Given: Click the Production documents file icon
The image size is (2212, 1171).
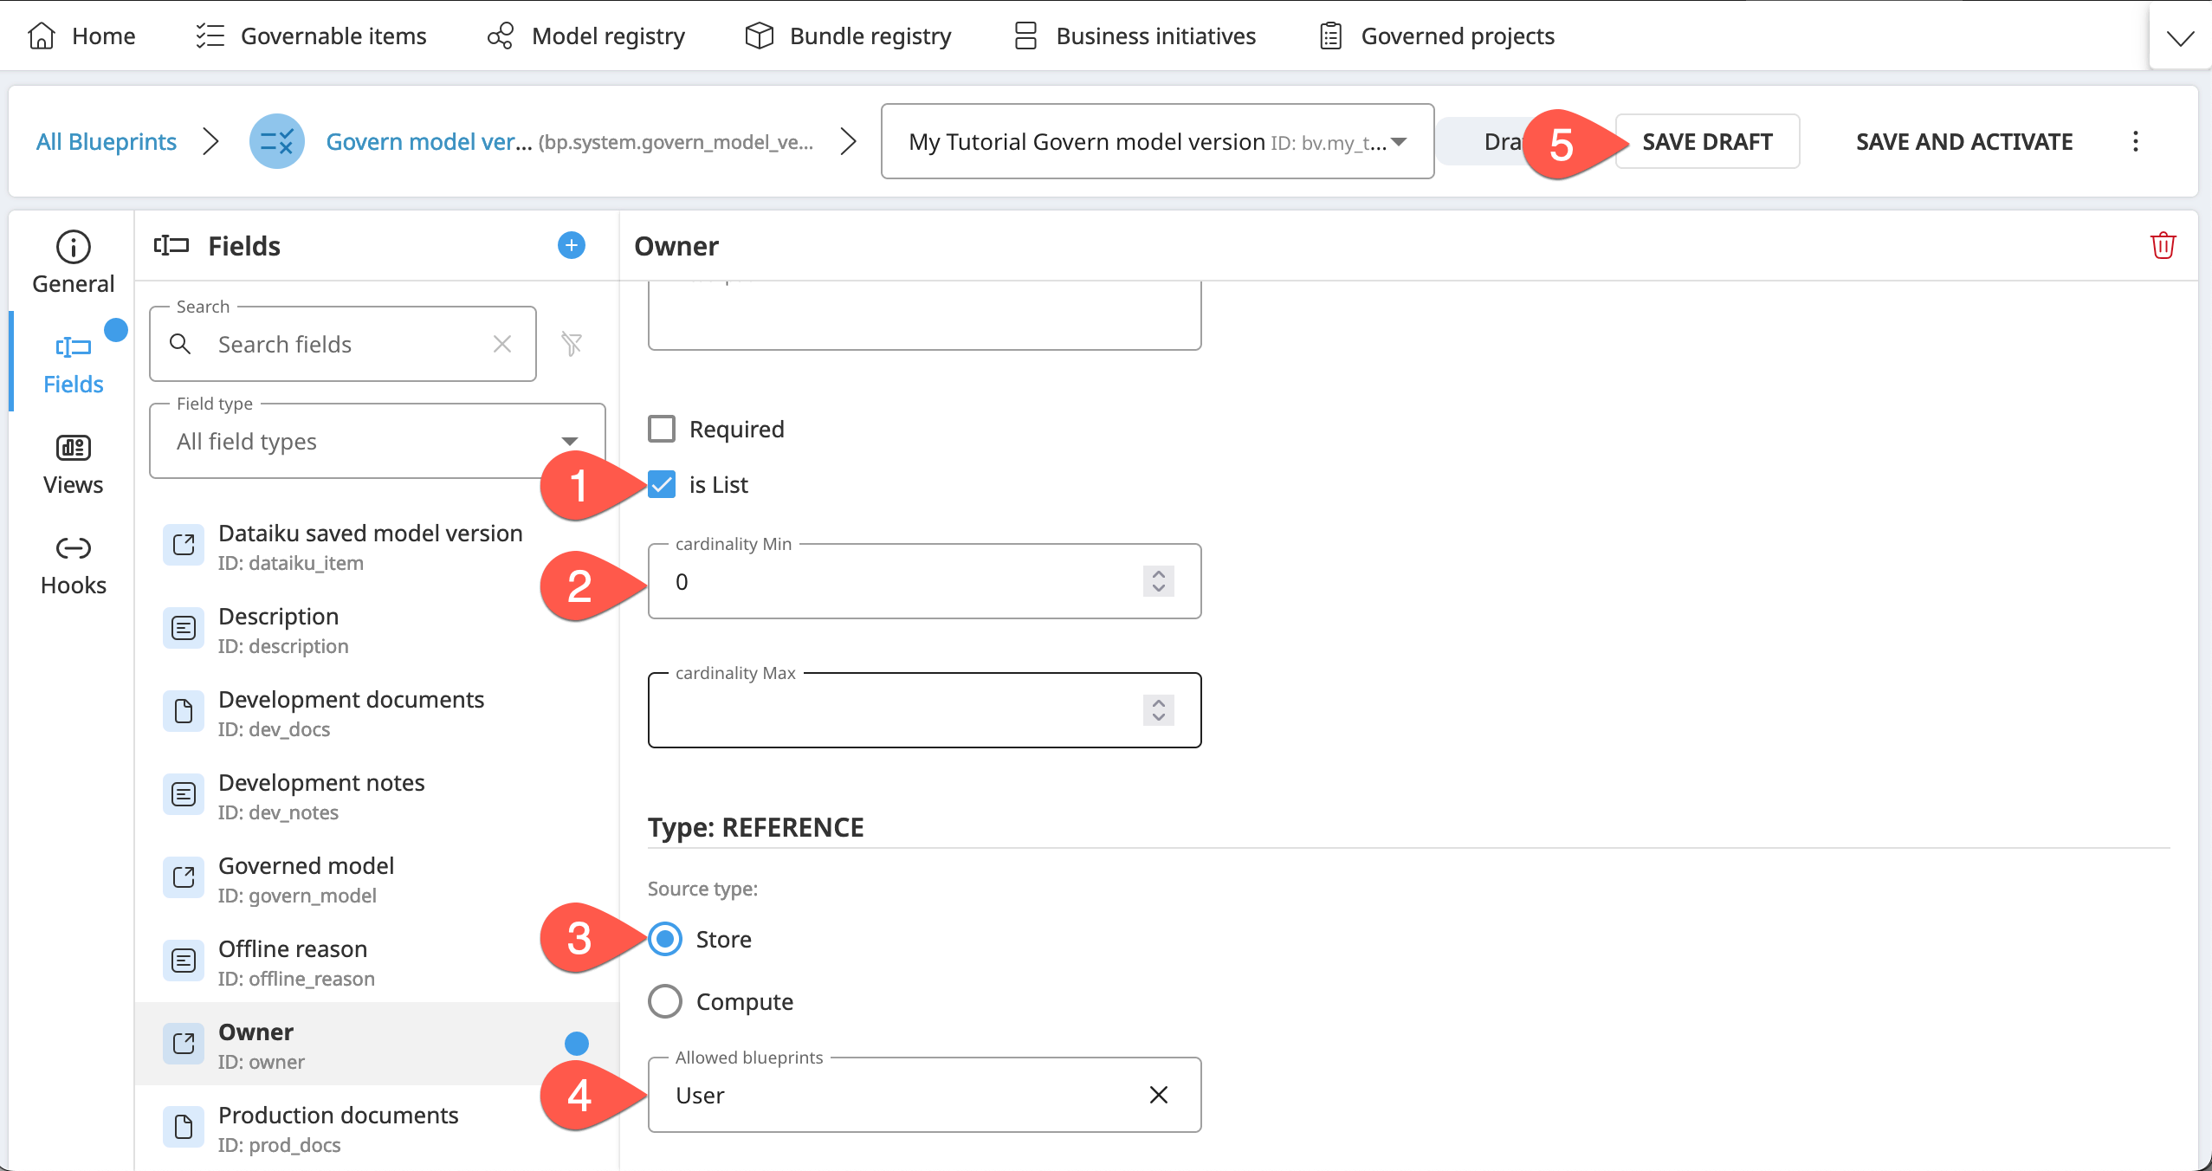Looking at the screenshot, I should point(184,1127).
